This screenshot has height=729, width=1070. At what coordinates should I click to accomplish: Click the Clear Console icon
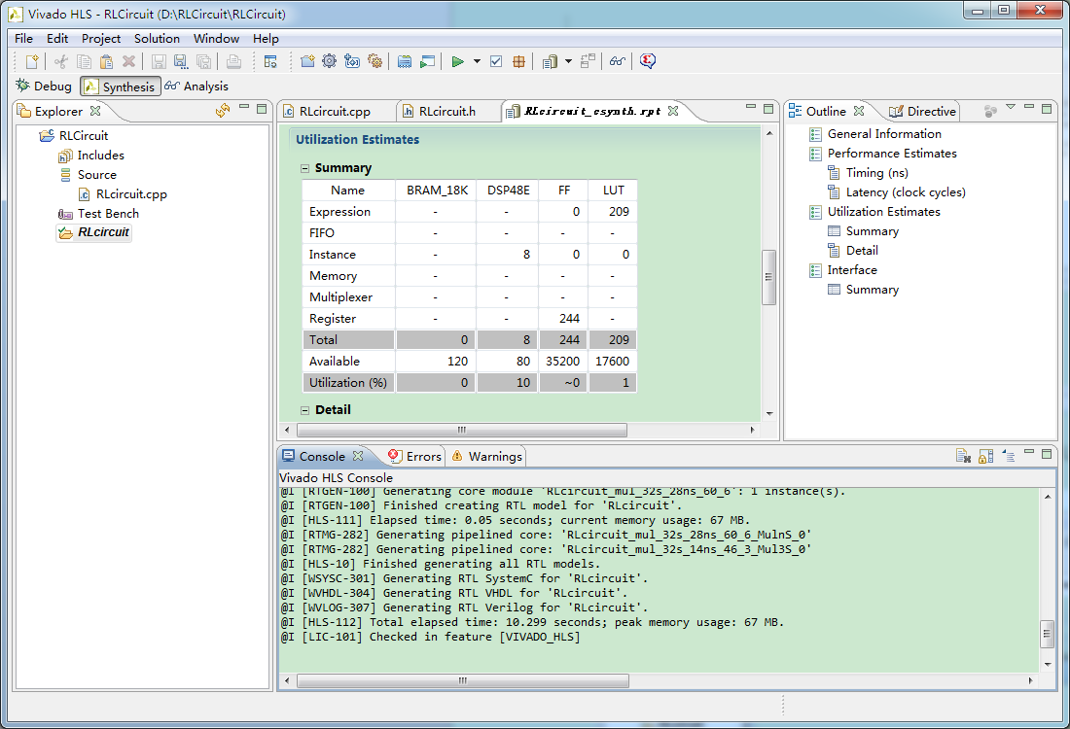(963, 456)
